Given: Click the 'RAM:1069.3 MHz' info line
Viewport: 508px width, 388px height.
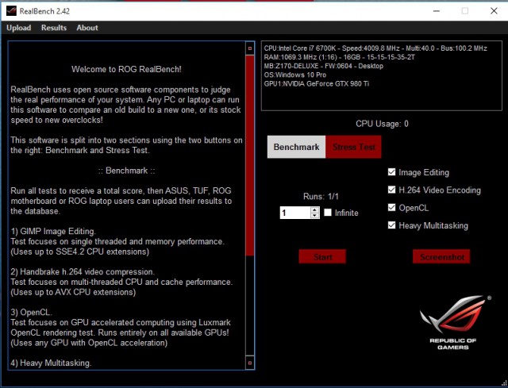Looking at the screenshot, I should tap(339, 57).
